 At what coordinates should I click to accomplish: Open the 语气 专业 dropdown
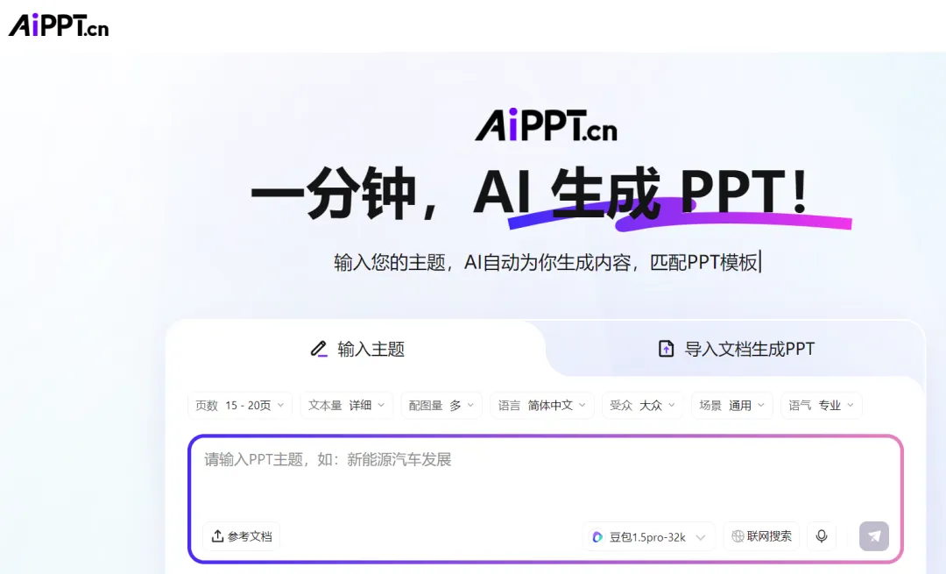coord(821,405)
